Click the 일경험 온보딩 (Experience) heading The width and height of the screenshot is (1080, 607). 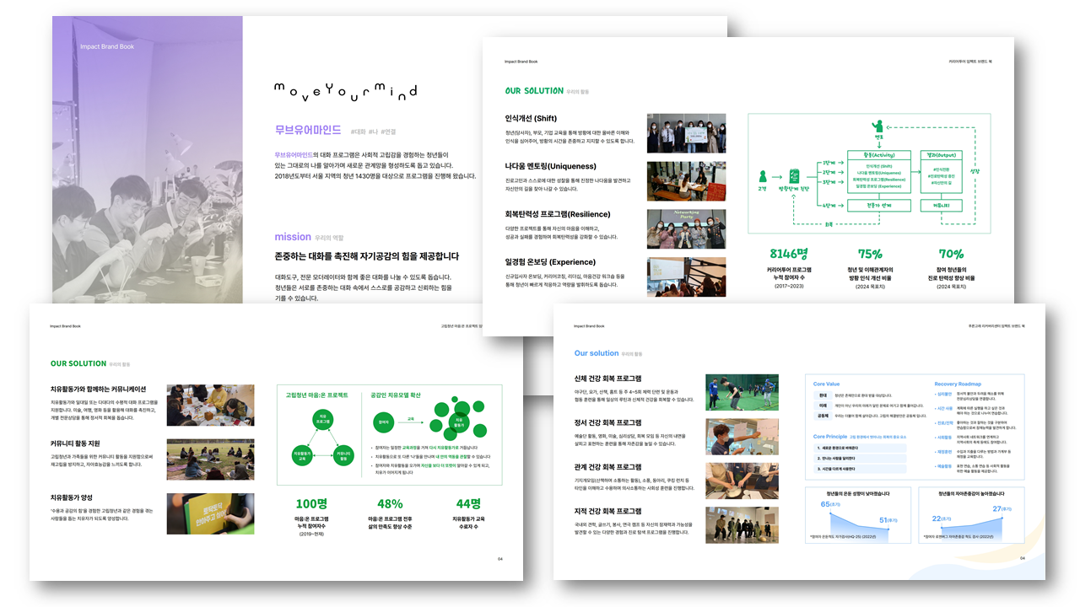point(550,262)
